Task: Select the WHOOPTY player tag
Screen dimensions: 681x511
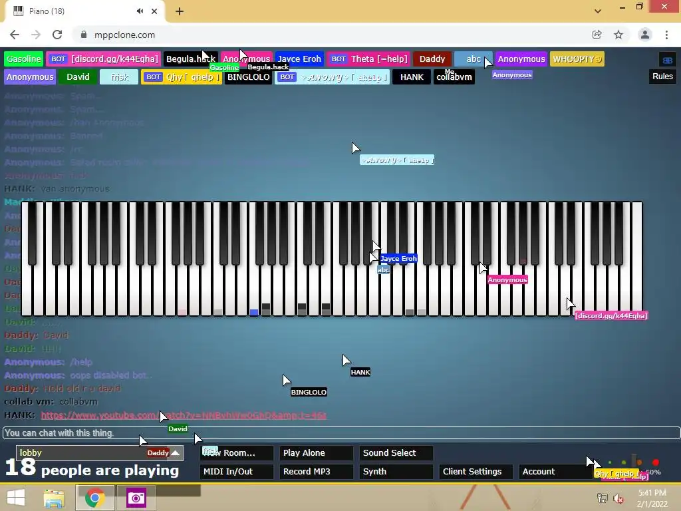Action: coord(577,59)
